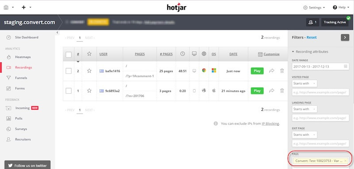Viewport: 354px width, 169px height.
Task: Play the ba9e1416 recording
Action: (257, 71)
